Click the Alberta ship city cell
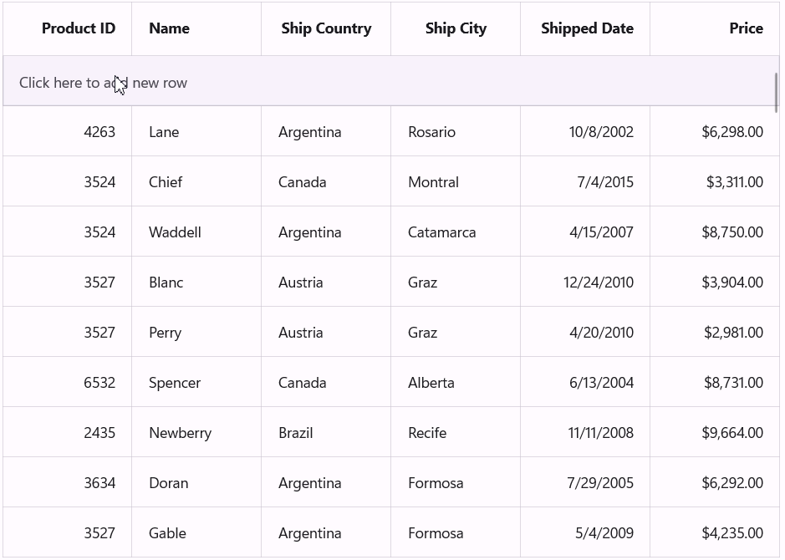 431,383
